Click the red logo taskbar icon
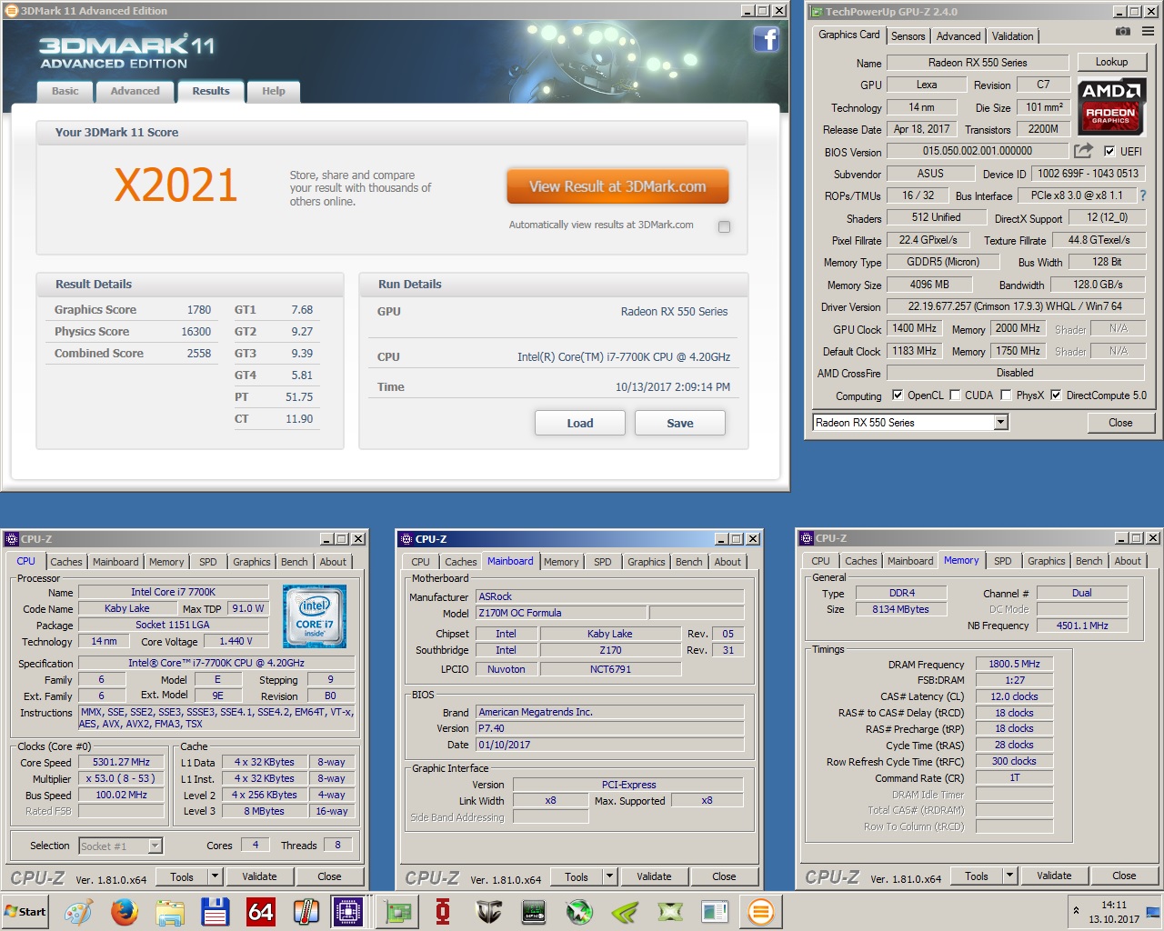 click(443, 911)
